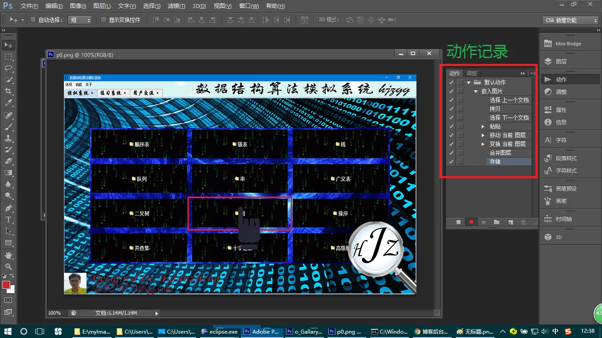The image size is (602, 338).
Task: Pick the Eraser tool
Action: coord(8,161)
